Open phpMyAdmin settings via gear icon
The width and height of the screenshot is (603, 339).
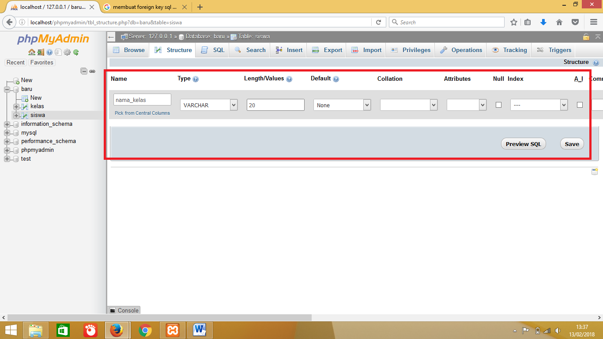(x=67, y=52)
